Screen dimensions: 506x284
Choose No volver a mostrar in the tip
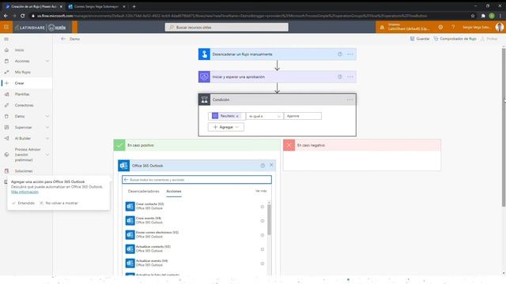tap(59, 204)
